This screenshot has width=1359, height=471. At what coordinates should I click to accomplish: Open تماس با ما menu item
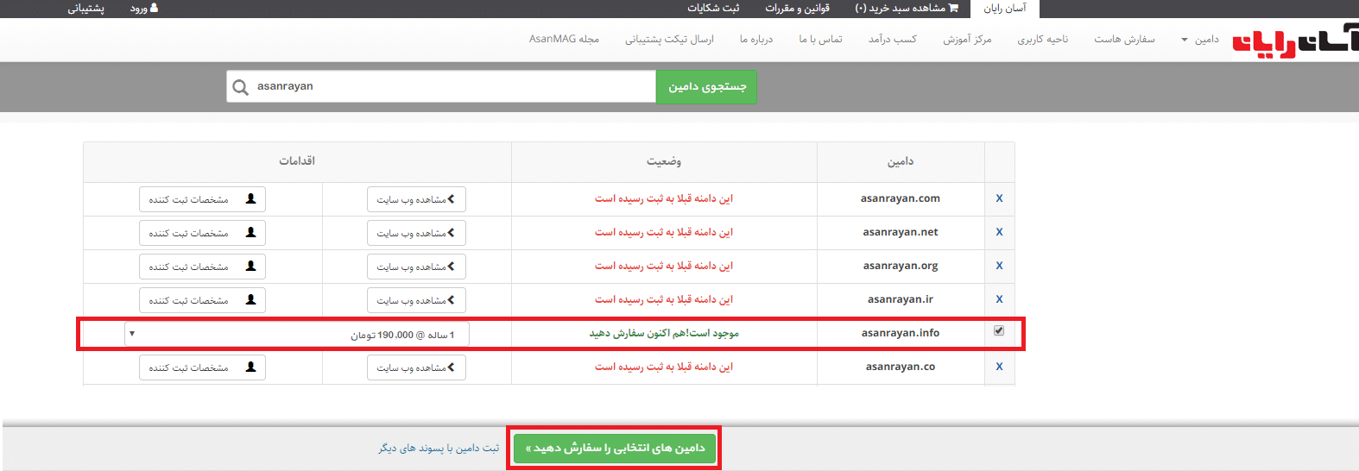(820, 40)
